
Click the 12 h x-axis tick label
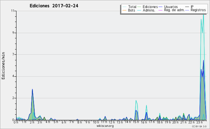pyautogui.click(x=112, y=122)
